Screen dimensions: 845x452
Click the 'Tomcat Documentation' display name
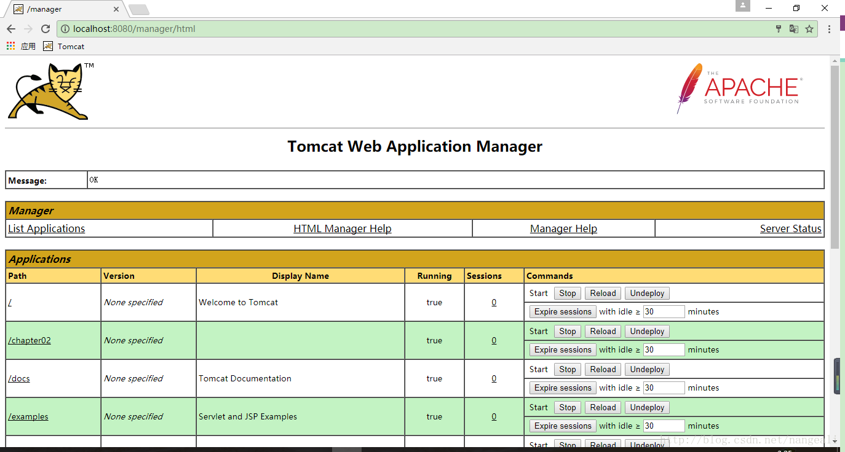coord(245,378)
